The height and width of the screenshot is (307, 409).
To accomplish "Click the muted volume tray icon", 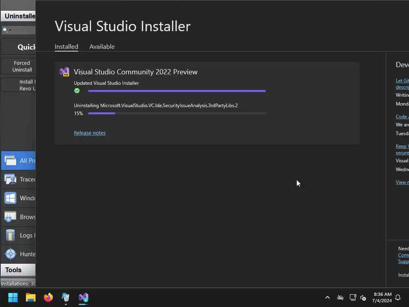I will [x=363, y=297].
